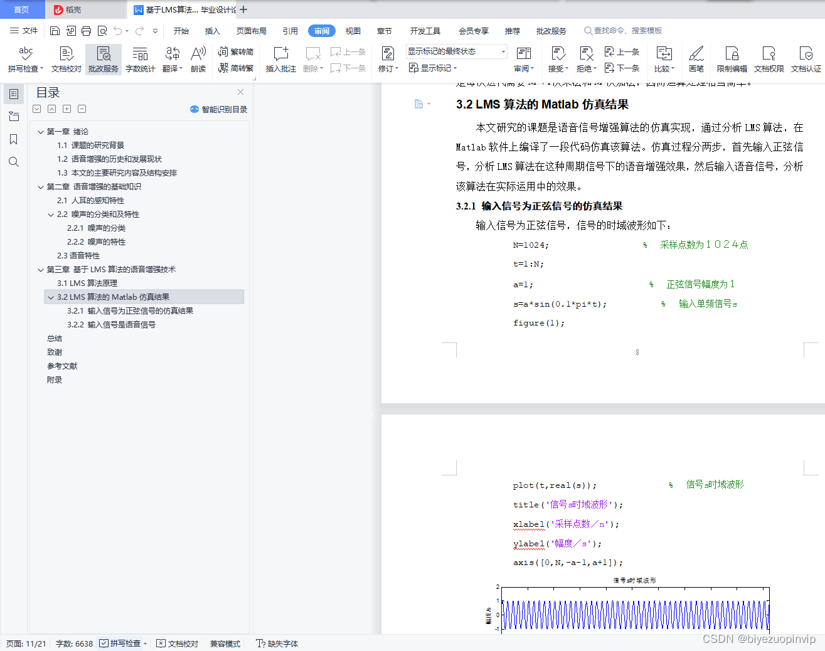Run the 字数统计 word count tool

(x=140, y=60)
